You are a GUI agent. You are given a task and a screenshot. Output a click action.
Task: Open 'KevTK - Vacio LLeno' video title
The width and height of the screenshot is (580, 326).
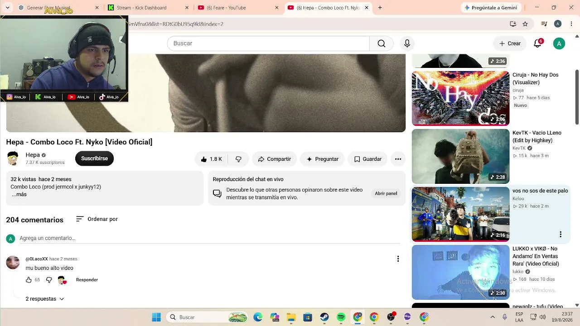(537, 137)
